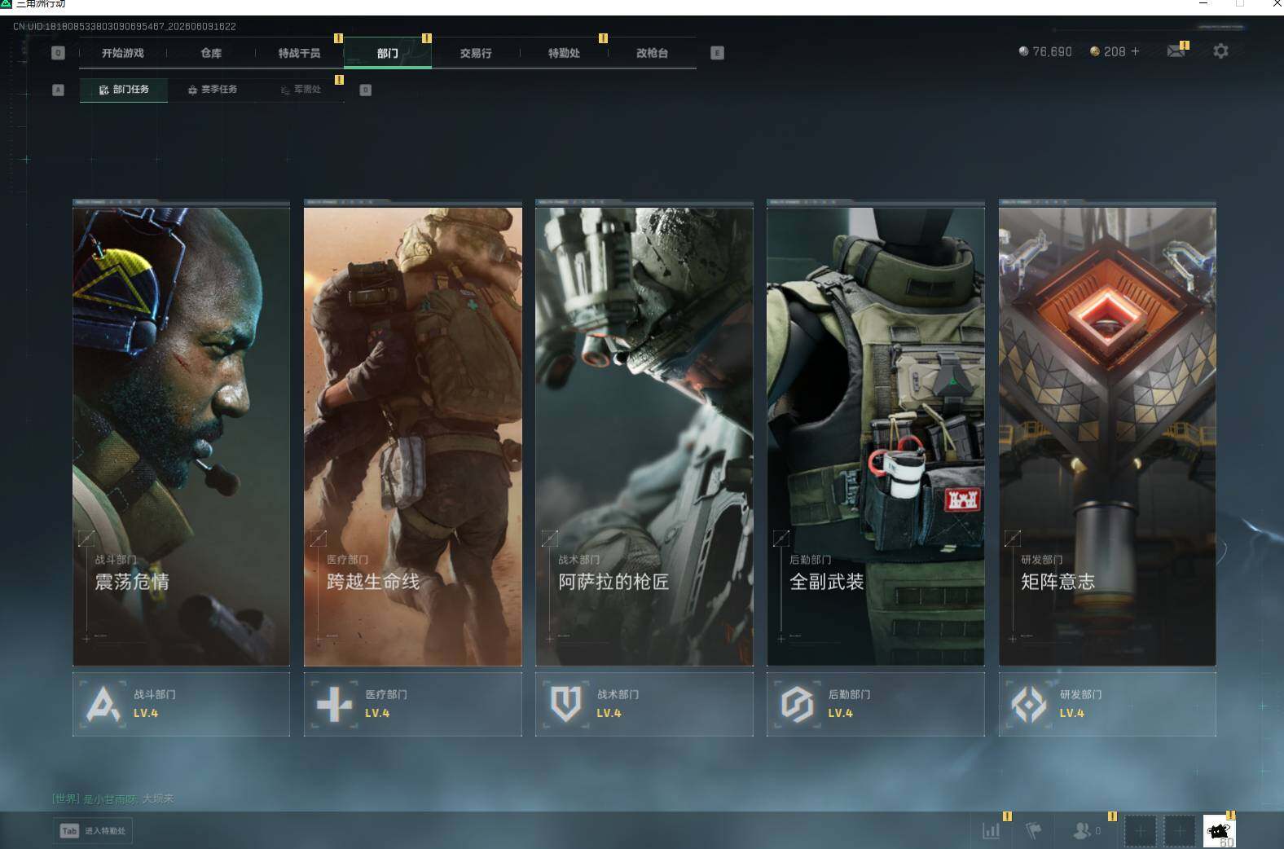Open the 交易行 tab
Viewport: 1284px width, 849px height.
tap(476, 53)
